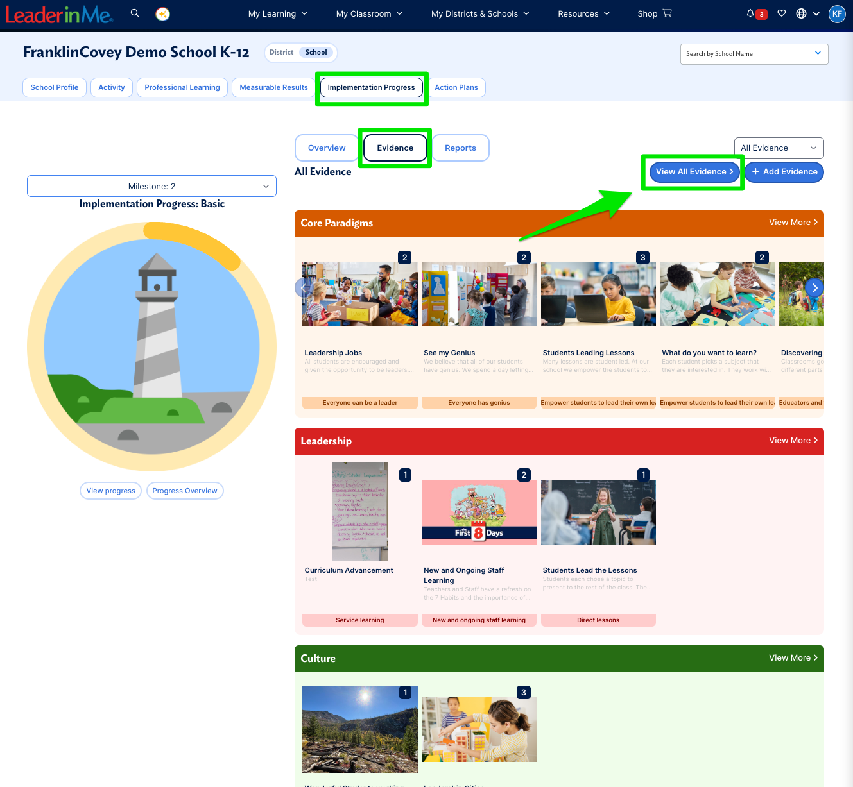The width and height of the screenshot is (853, 787).
Task: Click the lighthouse progress ring
Action: click(x=151, y=347)
